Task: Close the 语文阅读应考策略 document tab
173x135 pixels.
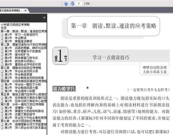Action: [x=25, y=10]
